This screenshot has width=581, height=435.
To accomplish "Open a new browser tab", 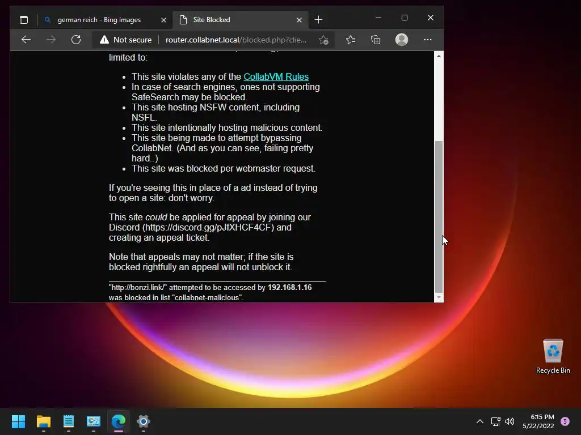I will (x=318, y=20).
